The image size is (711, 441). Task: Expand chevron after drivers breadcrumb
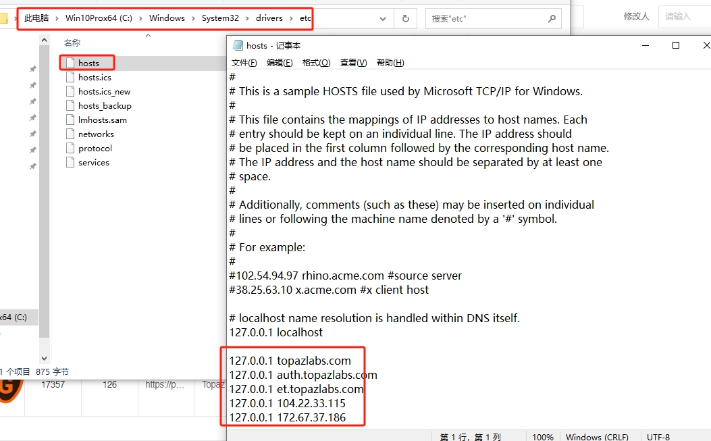(x=291, y=19)
